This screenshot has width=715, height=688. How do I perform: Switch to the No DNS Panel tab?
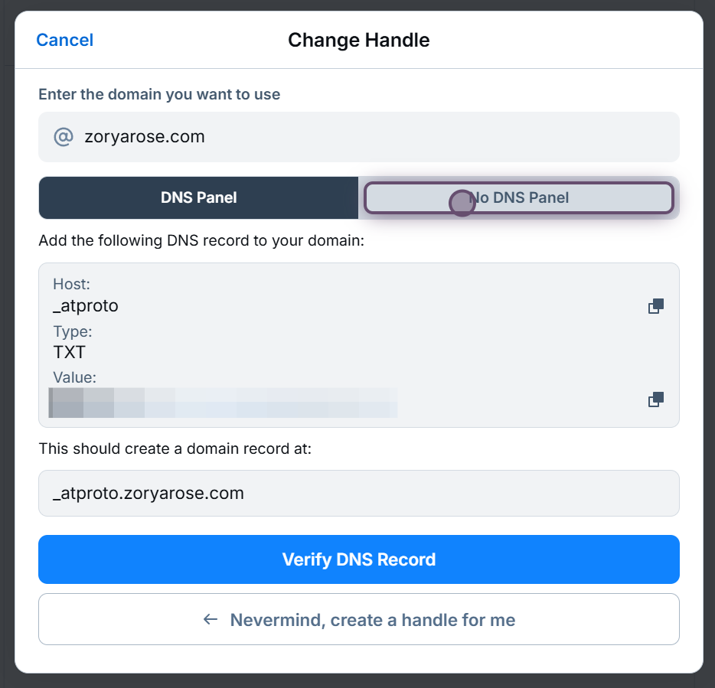coord(518,197)
